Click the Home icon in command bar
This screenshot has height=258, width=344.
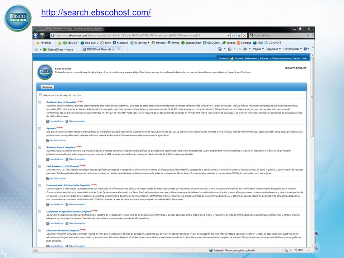(220, 49)
